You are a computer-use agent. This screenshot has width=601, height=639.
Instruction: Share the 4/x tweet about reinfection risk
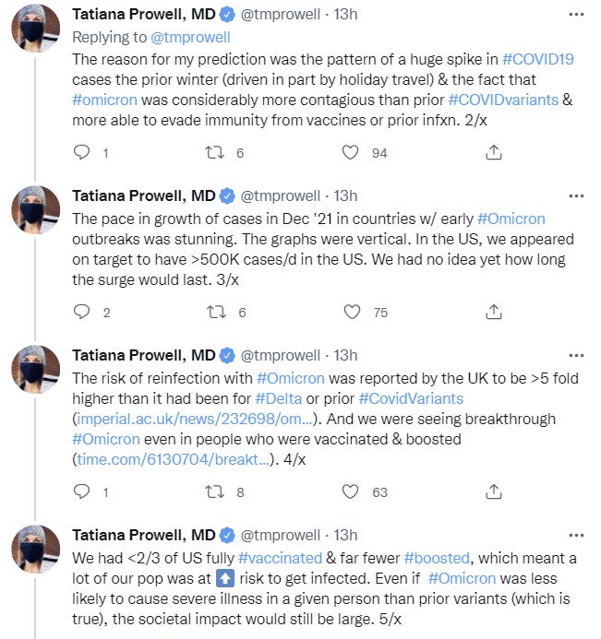click(493, 492)
